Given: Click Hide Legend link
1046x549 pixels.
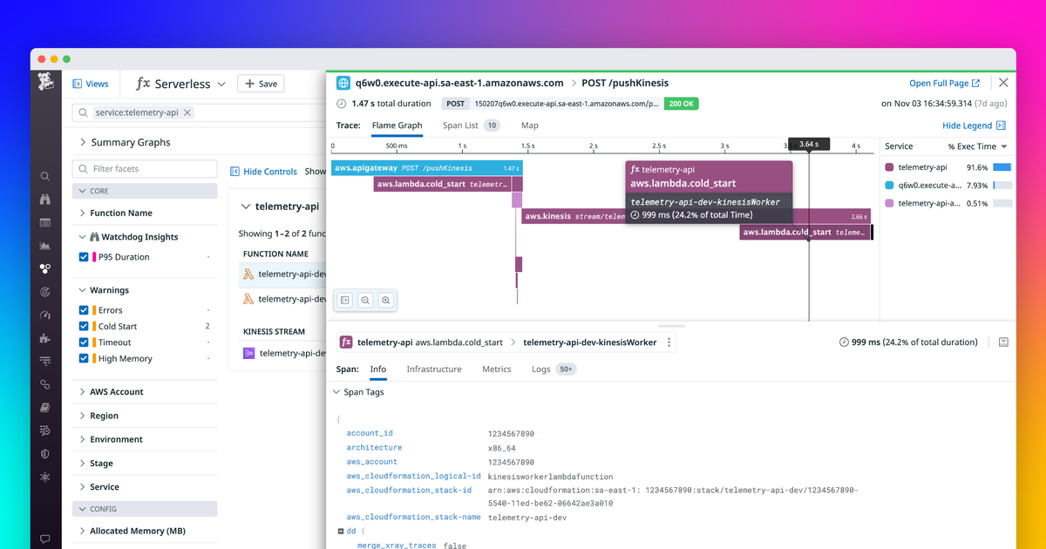Looking at the screenshot, I should coord(974,125).
